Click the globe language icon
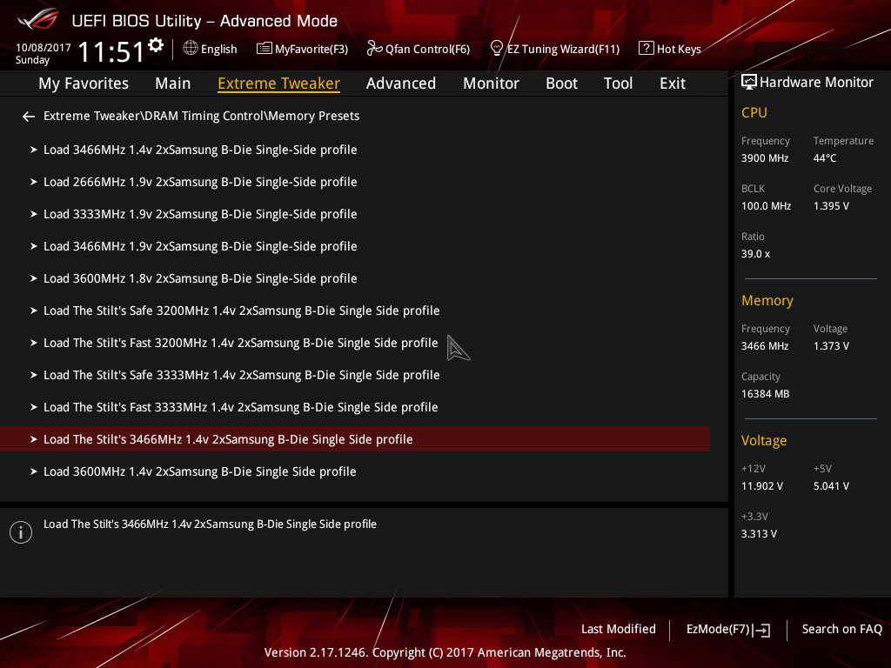The height and width of the screenshot is (668, 891). [x=191, y=49]
